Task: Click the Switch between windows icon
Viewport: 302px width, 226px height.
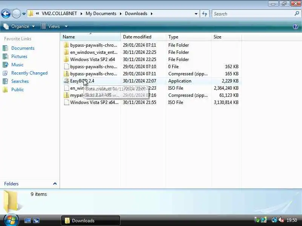Action: point(36,220)
